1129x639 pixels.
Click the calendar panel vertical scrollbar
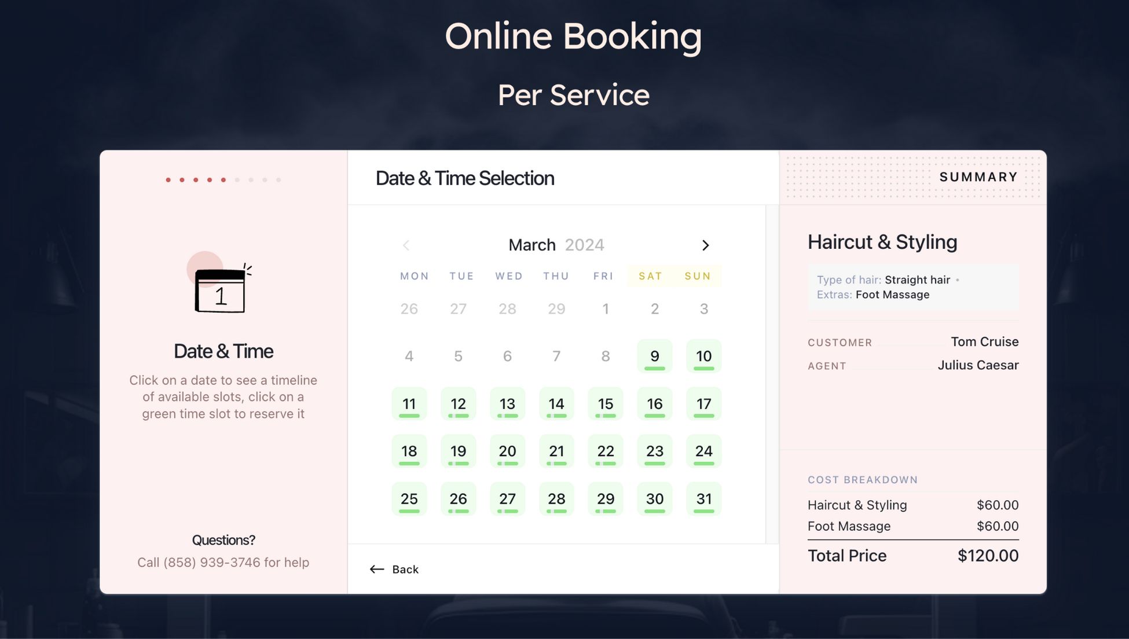click(x=772, y=374)
